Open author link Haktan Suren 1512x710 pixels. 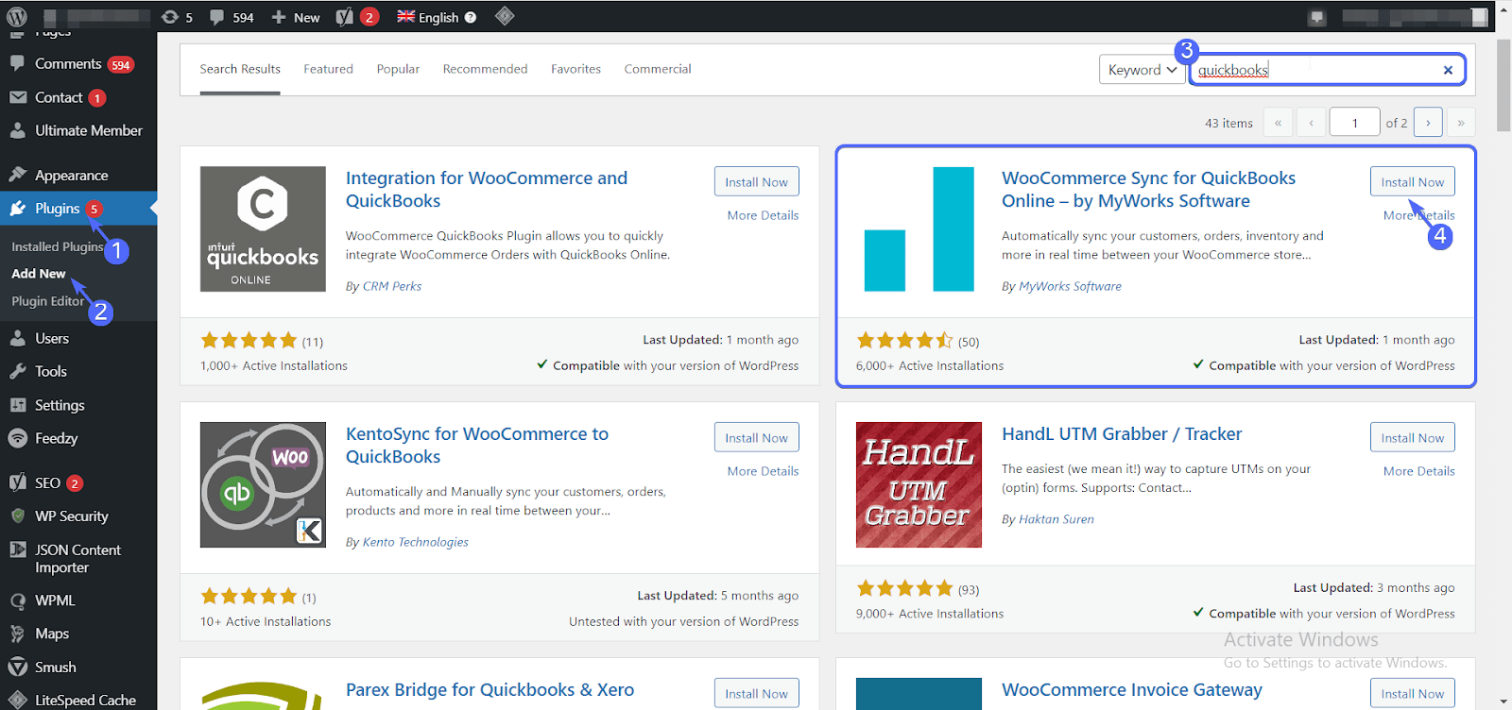click(1056, 519)
